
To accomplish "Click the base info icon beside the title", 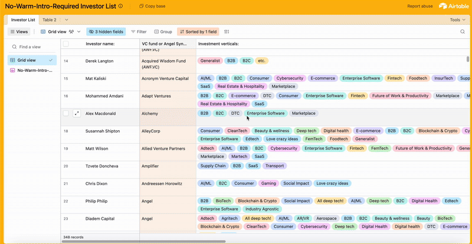I will 121,6.
